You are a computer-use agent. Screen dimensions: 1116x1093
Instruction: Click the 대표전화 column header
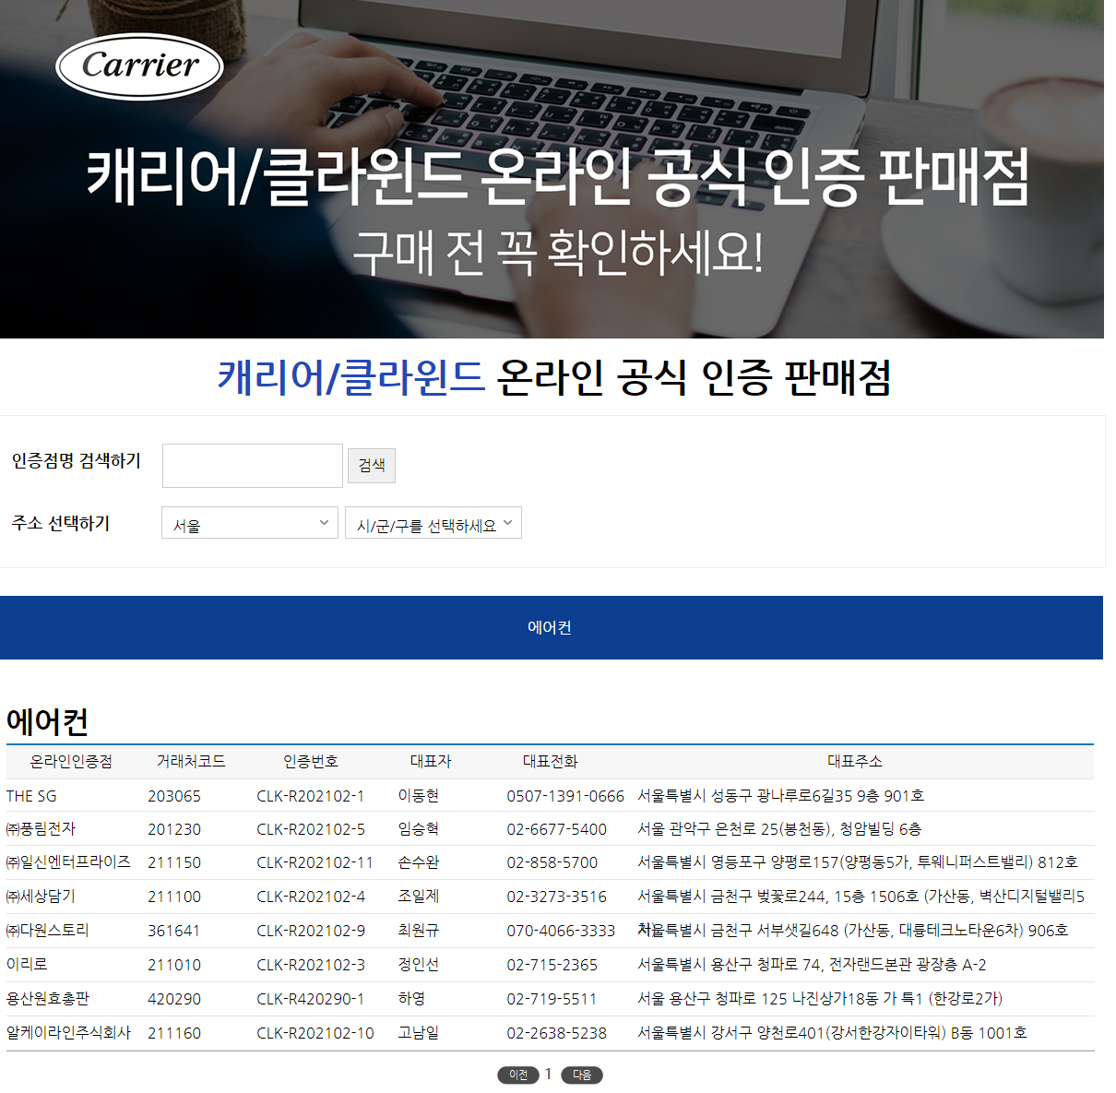551,761
